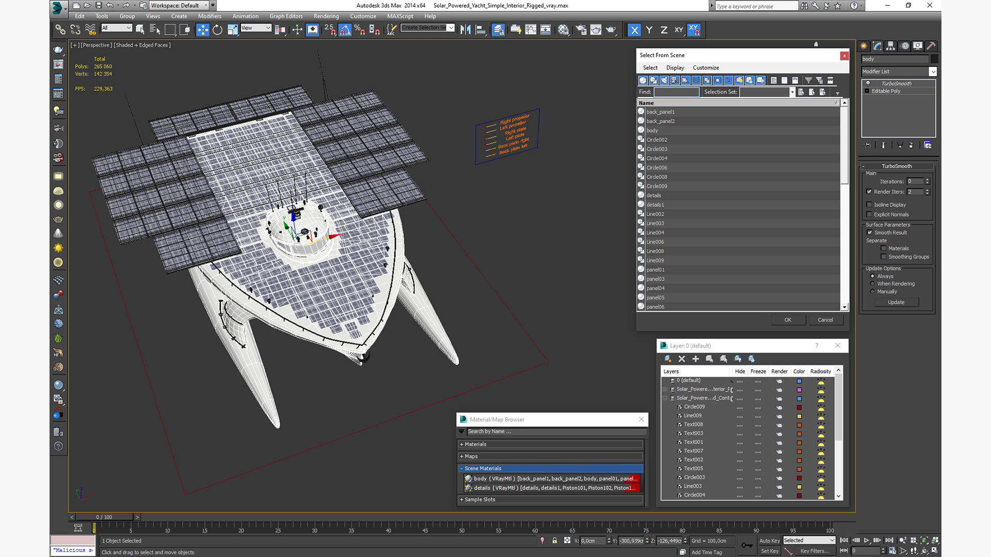
Task: Expand Sample Slots group
Action: [x=551, y=499]
